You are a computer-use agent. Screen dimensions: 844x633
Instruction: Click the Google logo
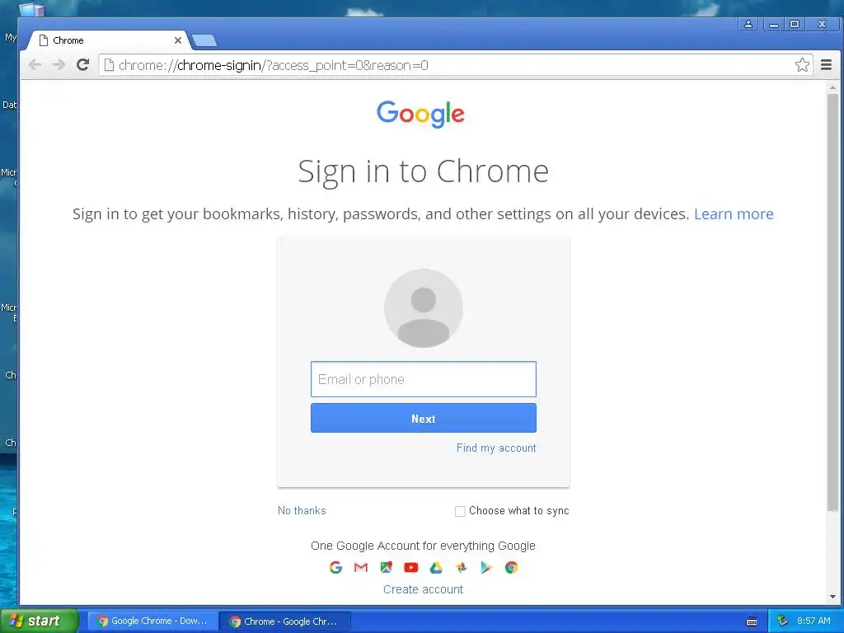[420, 114]
